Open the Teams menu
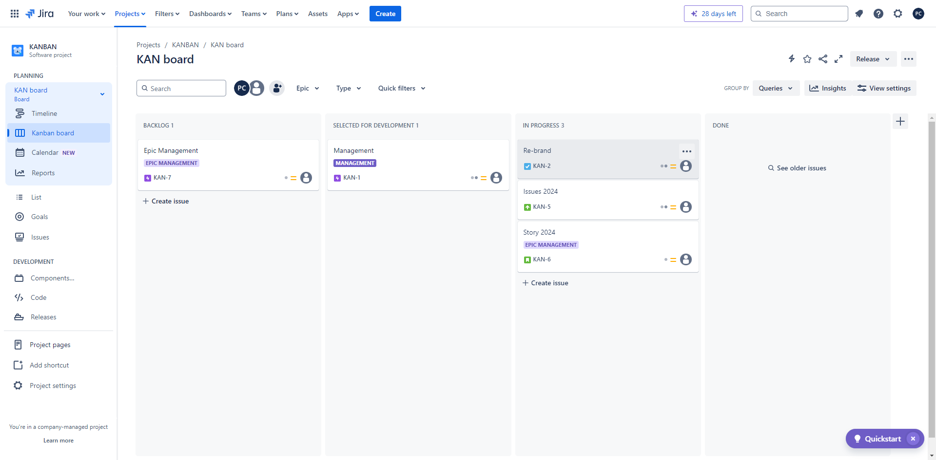 pyautogui.click(x=254, y=14)
